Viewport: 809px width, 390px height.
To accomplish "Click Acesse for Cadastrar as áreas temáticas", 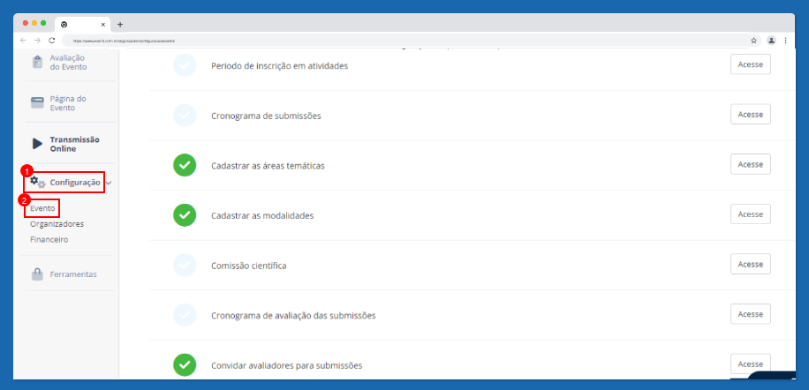I will [x=750, y=164].
